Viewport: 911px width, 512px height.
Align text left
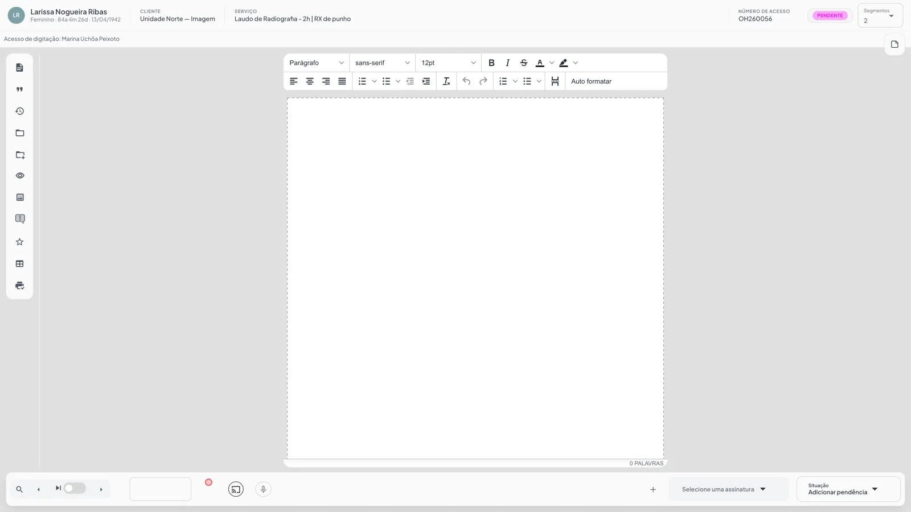294,81
